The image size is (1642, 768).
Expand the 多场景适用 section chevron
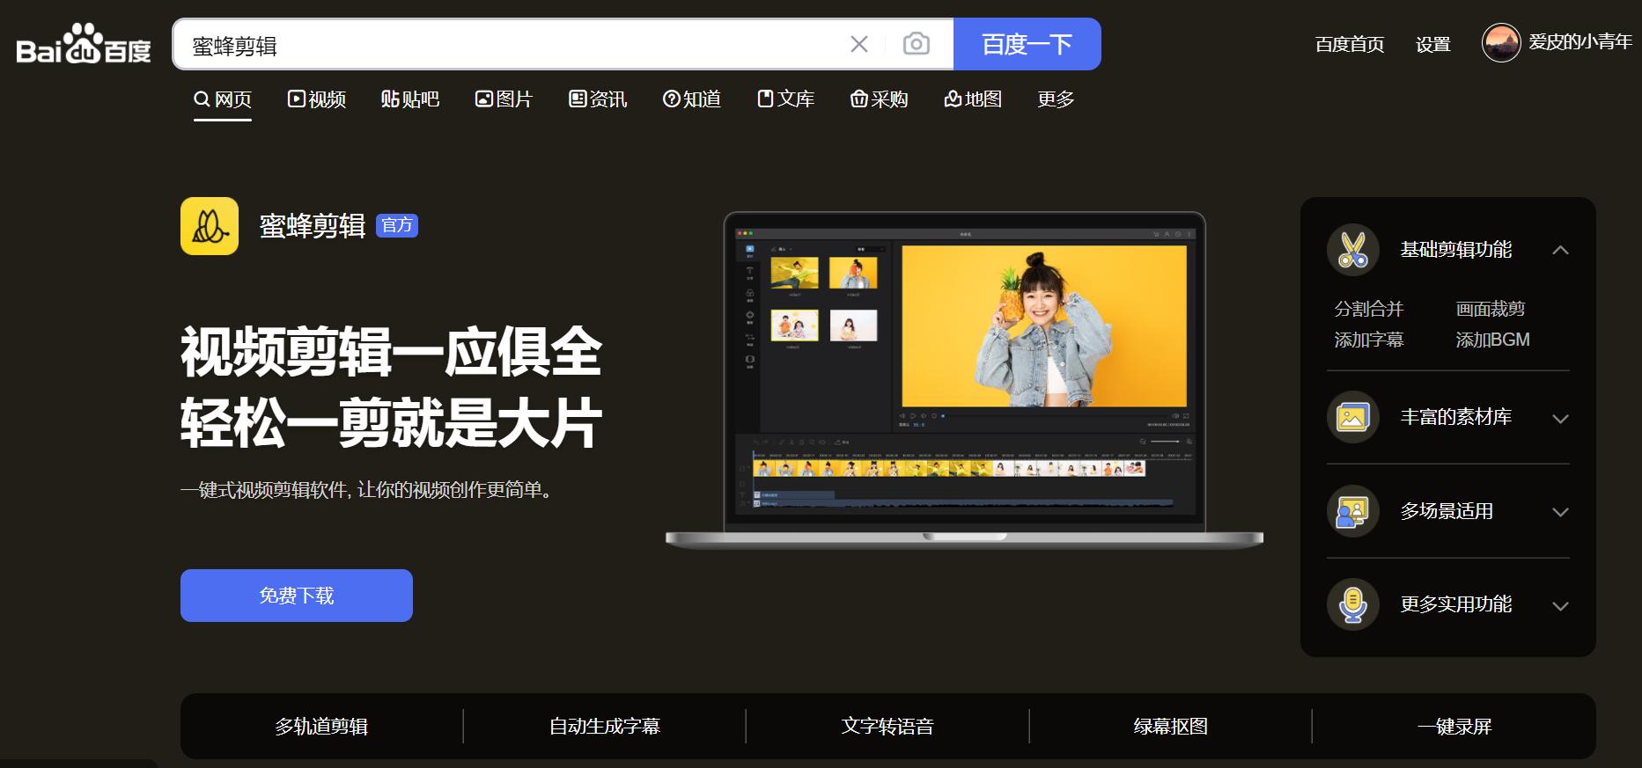(1561, 512)
